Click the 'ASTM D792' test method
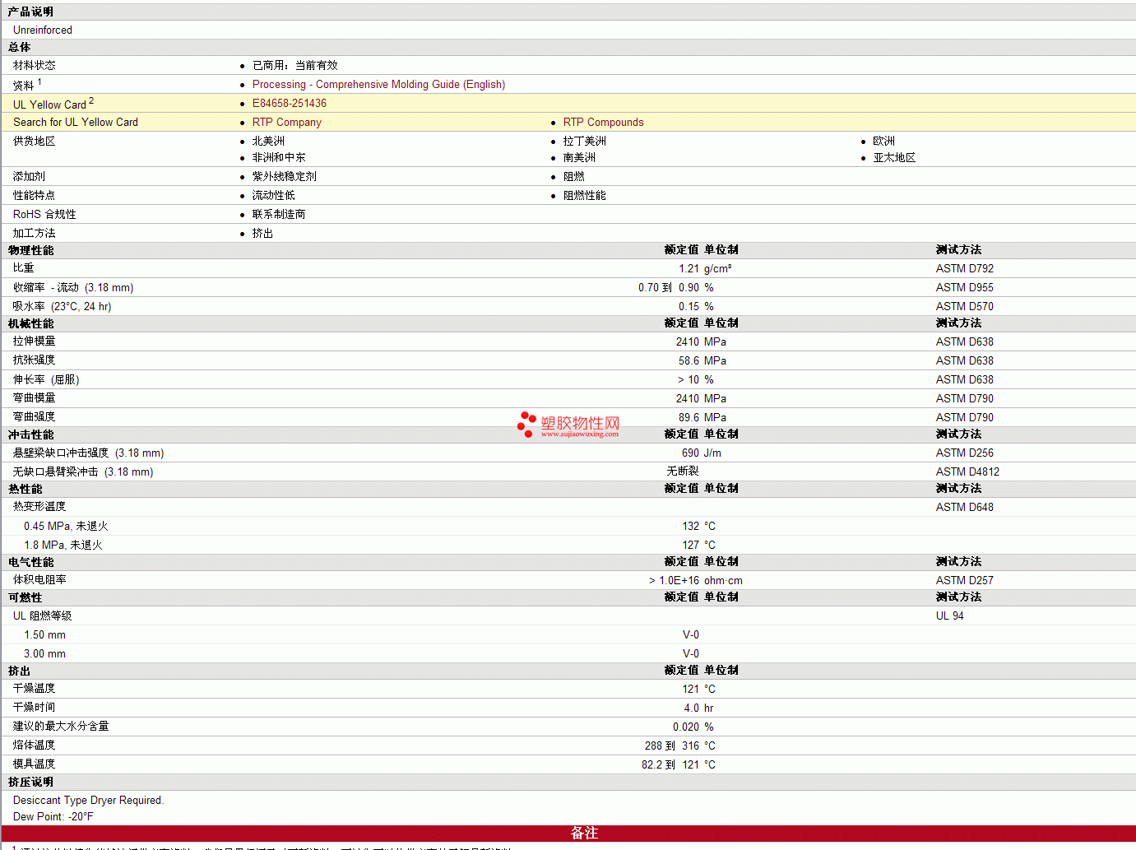Screen dimensions: 1136x850 965,269
